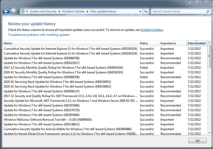Open Troubleshoot problems with installing updates
The width and height of the screenshot is (213, 149).
coord(39,35)
